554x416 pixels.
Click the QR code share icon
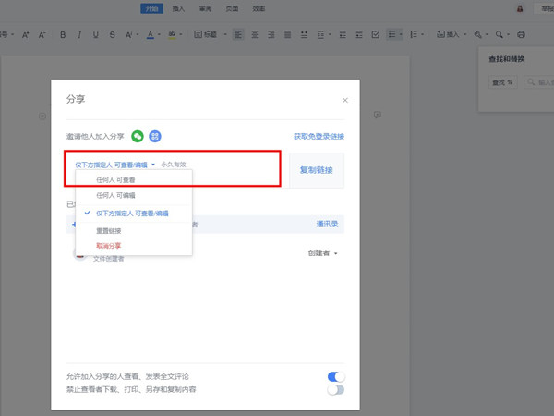tap(155, 136)
